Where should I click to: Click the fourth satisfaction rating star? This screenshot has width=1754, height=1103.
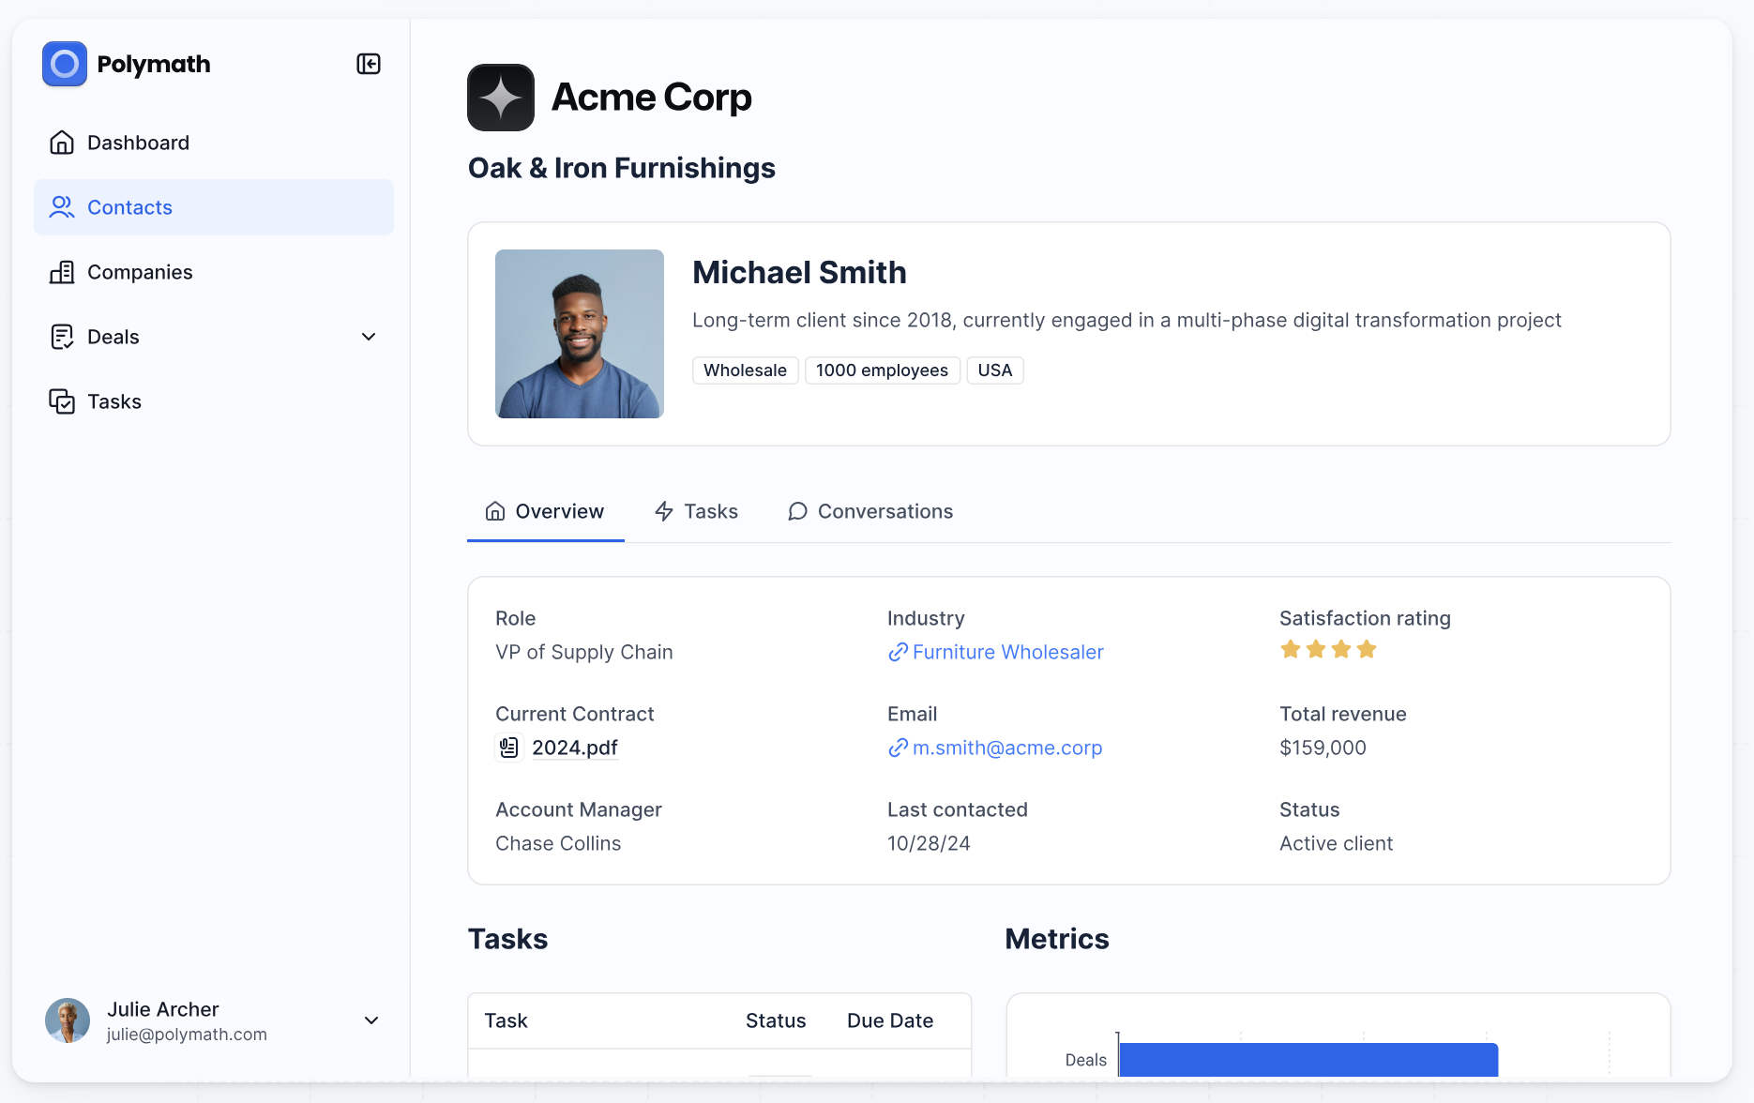(x=1367, y=649)
